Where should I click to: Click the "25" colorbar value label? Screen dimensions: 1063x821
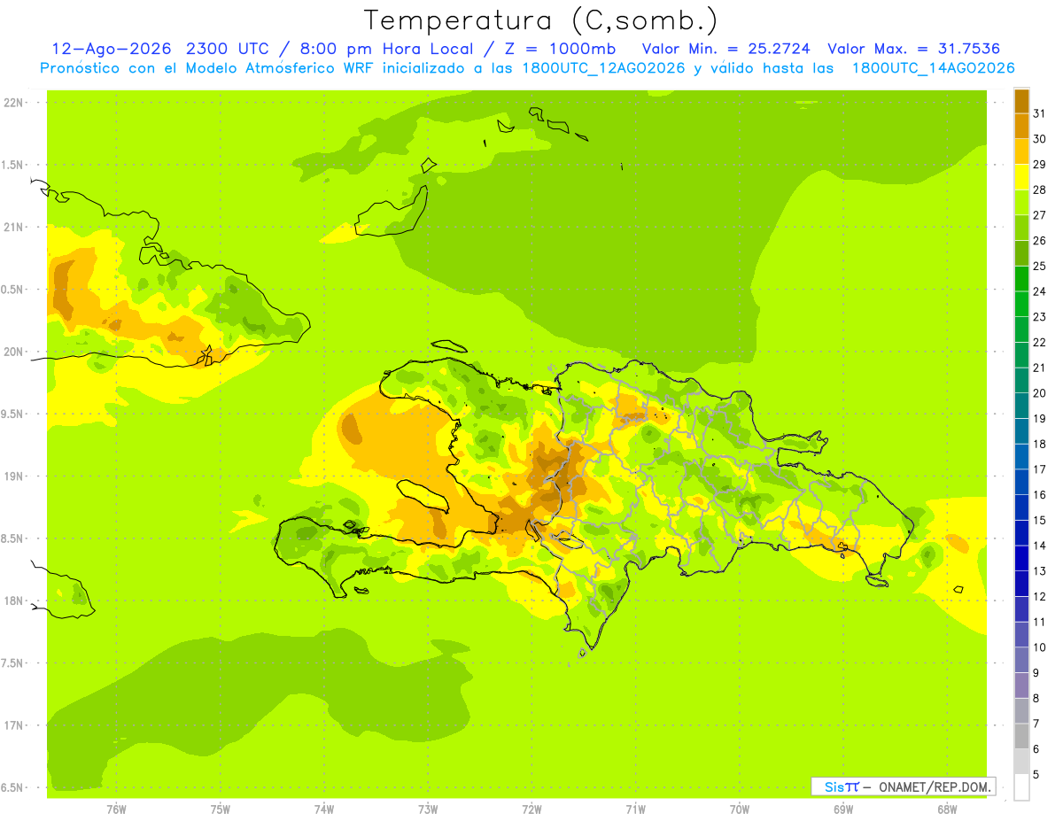1039,266
